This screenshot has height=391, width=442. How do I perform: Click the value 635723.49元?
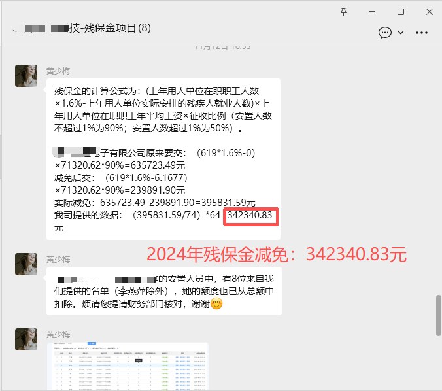pyautogui.click(x=158, y=165)
